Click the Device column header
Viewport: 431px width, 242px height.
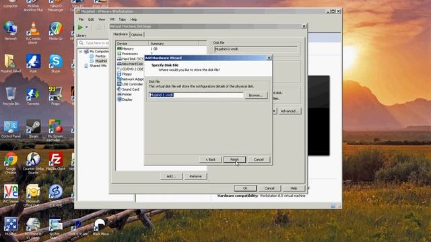tap(132, 43)
